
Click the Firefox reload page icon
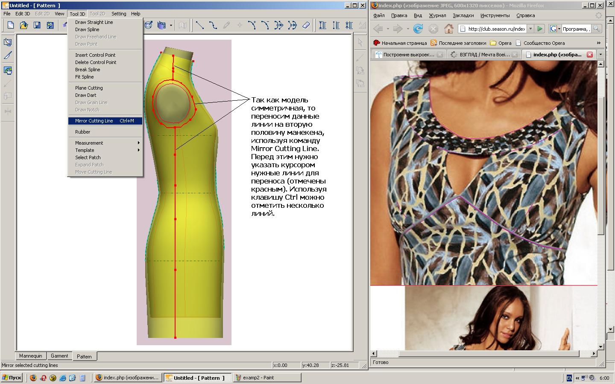pos(418,29)
